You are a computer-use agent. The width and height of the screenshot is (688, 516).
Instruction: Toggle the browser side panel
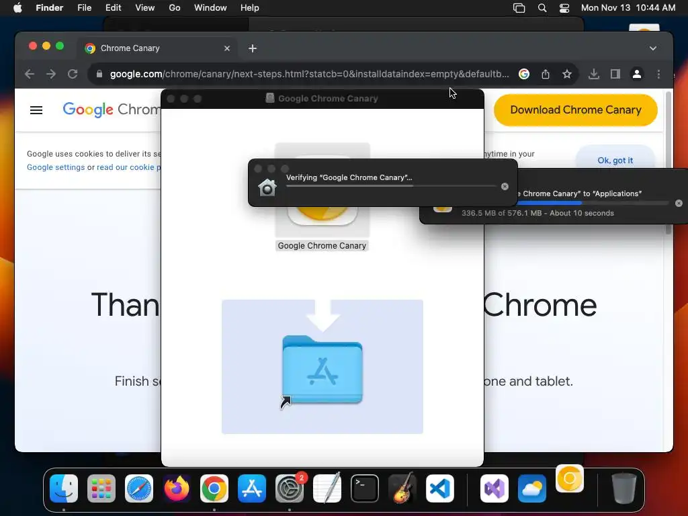615,74
